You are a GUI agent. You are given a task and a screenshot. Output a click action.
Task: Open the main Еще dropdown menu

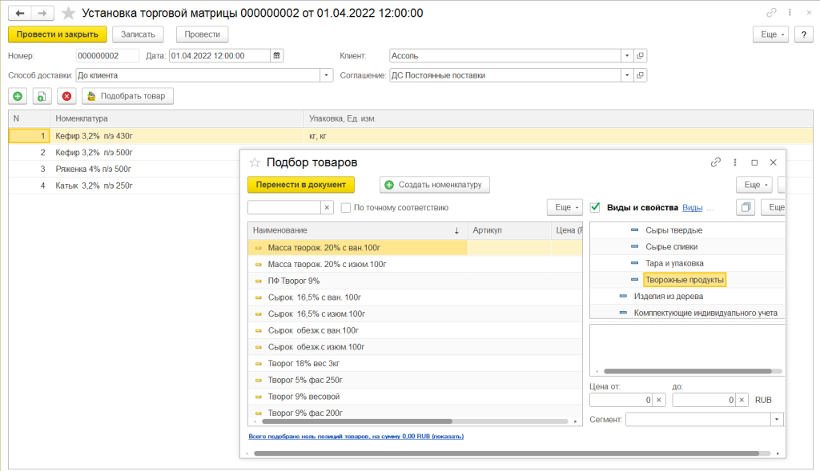point(771,34)
